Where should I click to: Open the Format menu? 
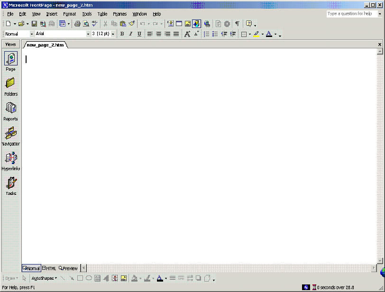(70, 14)
